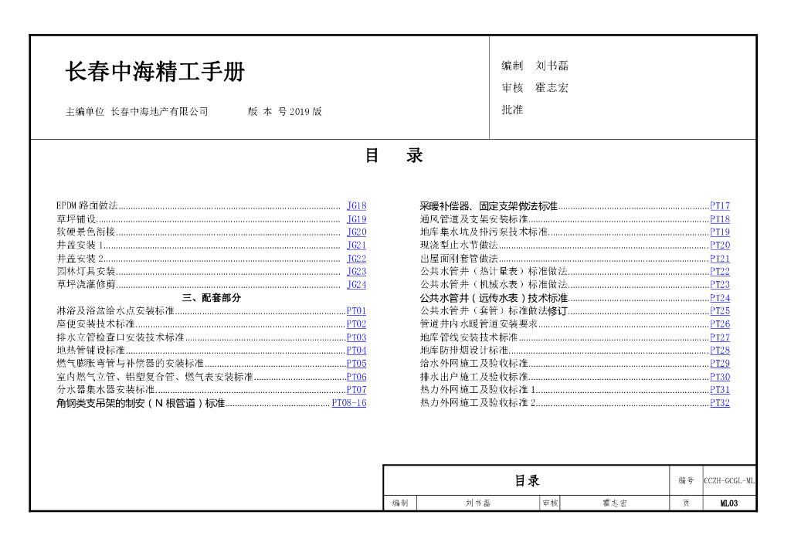Viewport: 791px width, 559px height.
Task: Select entry 排水出户施工及验收标准
Action: tap(474, 377)
